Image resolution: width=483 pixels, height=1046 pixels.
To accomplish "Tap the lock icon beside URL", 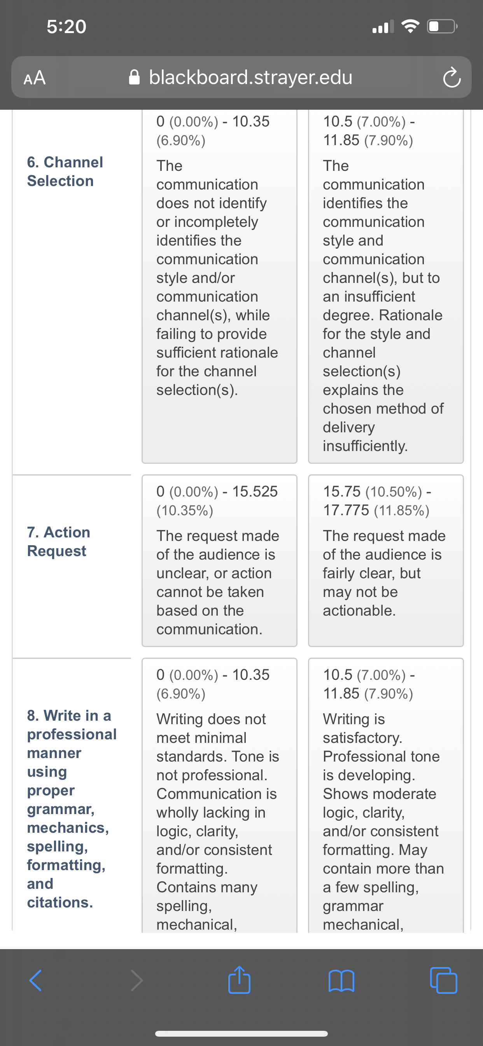I will click(134, 77).
